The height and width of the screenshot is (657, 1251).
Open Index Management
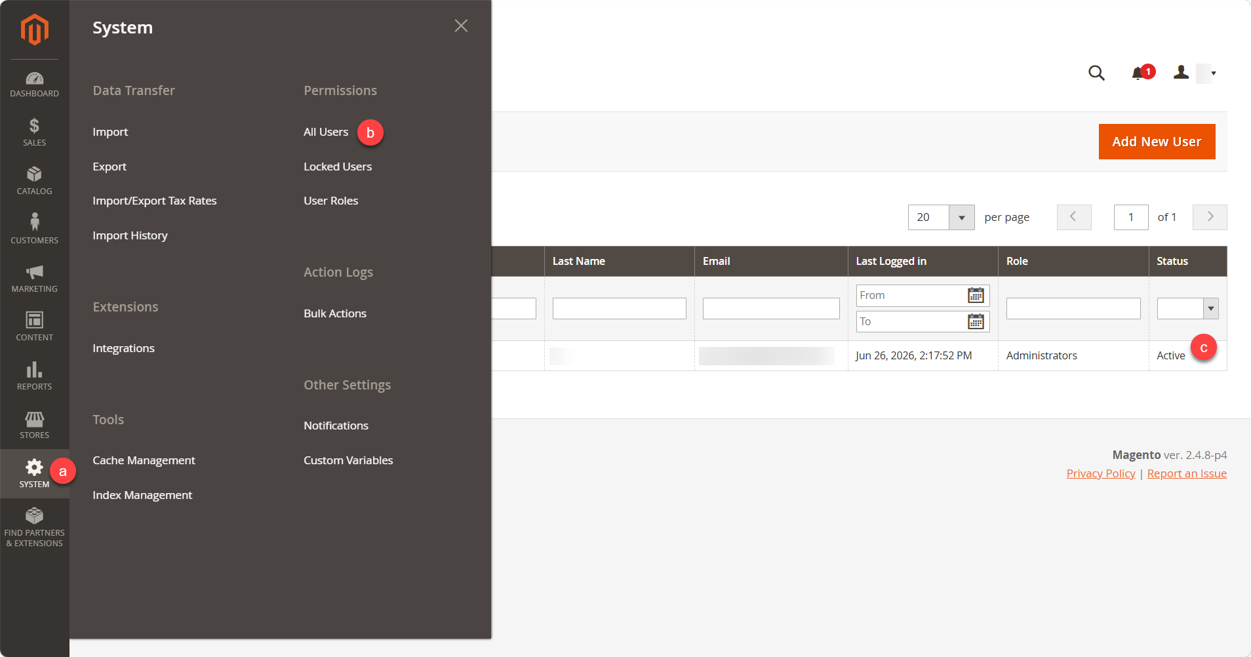142,495
